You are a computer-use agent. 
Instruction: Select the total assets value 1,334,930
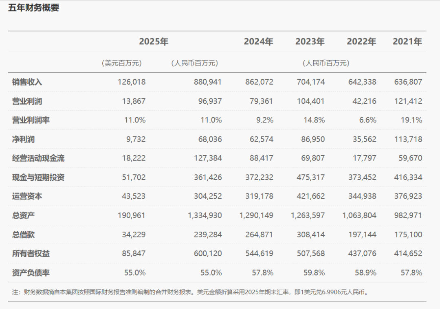(x=205, y=215)
